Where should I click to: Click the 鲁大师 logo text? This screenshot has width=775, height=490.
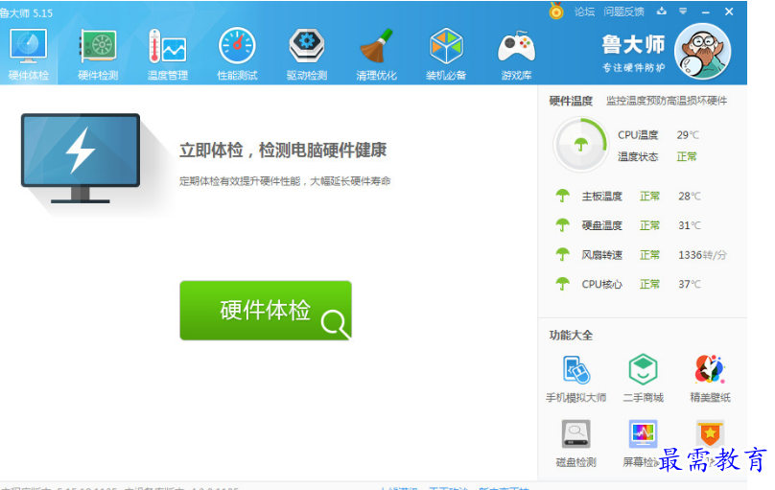(633, 45)
